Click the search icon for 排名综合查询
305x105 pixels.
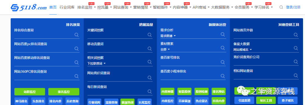pyautogui.click(x=77, y=35)
